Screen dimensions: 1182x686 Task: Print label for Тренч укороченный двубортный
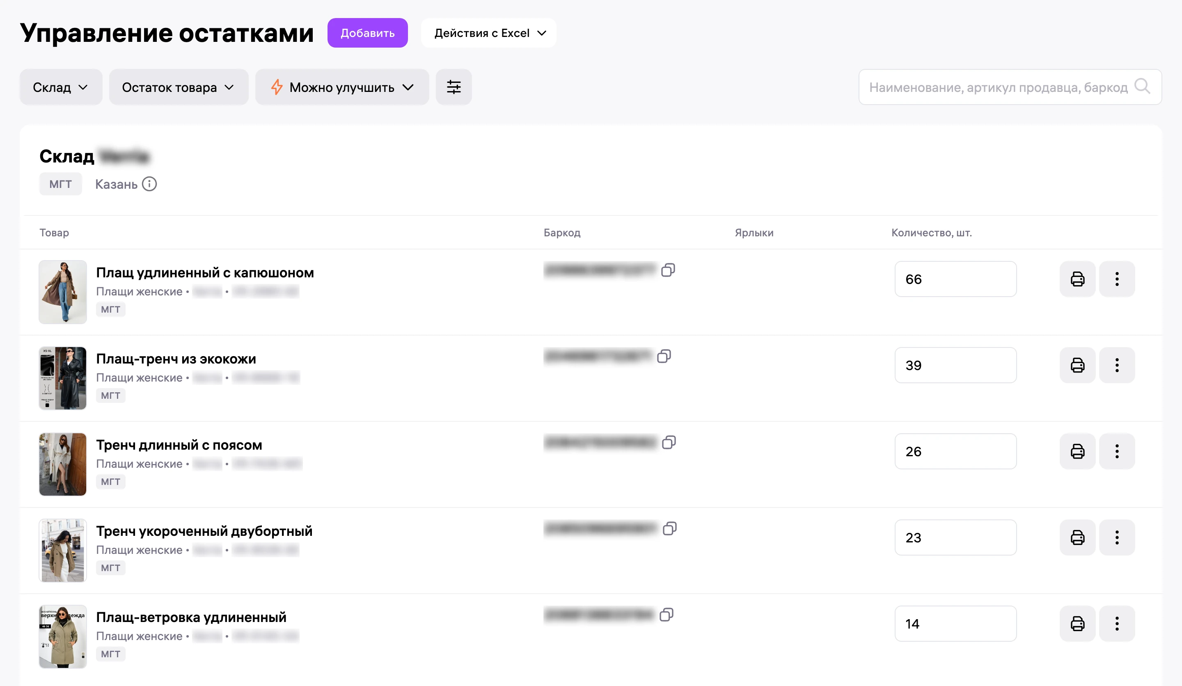pyautogui.click(x=1077, y=537)
